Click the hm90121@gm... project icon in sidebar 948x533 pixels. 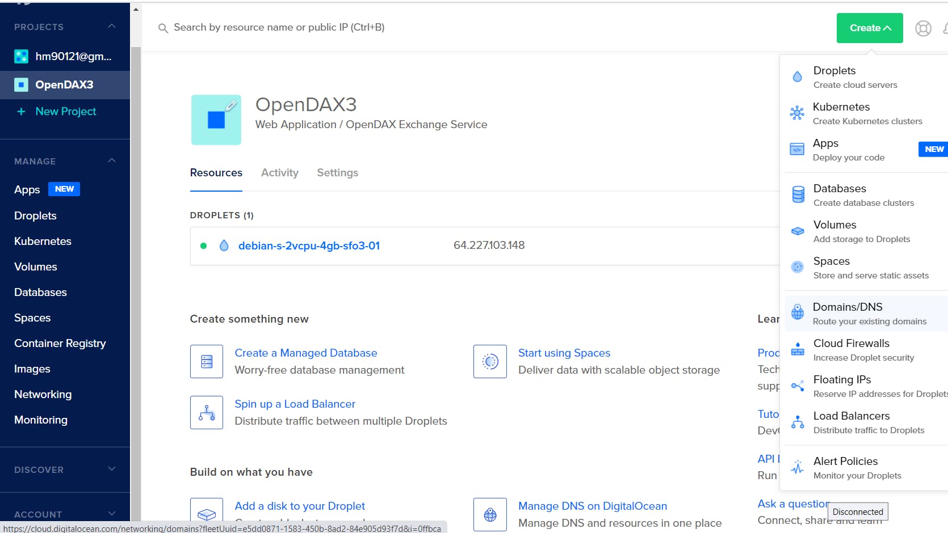pos(21,56)
